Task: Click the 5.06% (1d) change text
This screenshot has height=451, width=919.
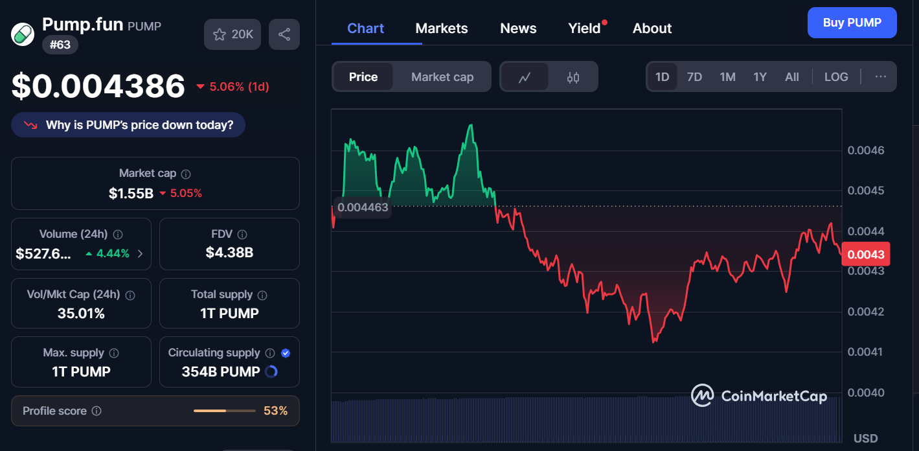Action: click(x=239, y=87)
